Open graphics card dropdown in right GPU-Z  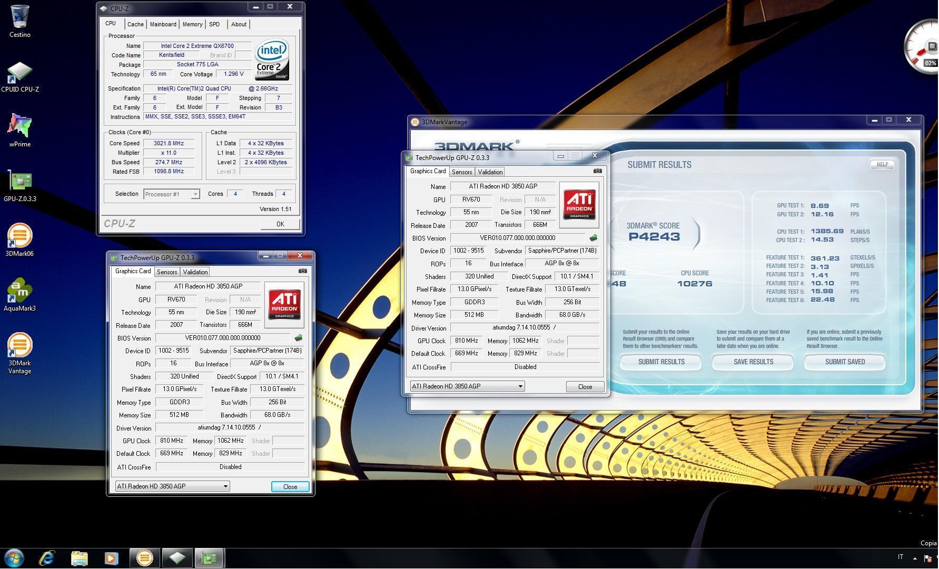pyautogui.click(x=467, y=386)
